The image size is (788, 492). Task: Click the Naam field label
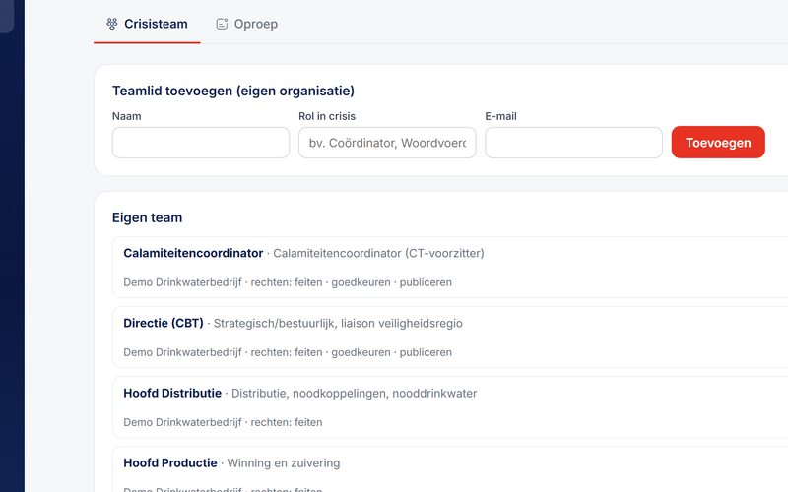[x=127, y=116]
